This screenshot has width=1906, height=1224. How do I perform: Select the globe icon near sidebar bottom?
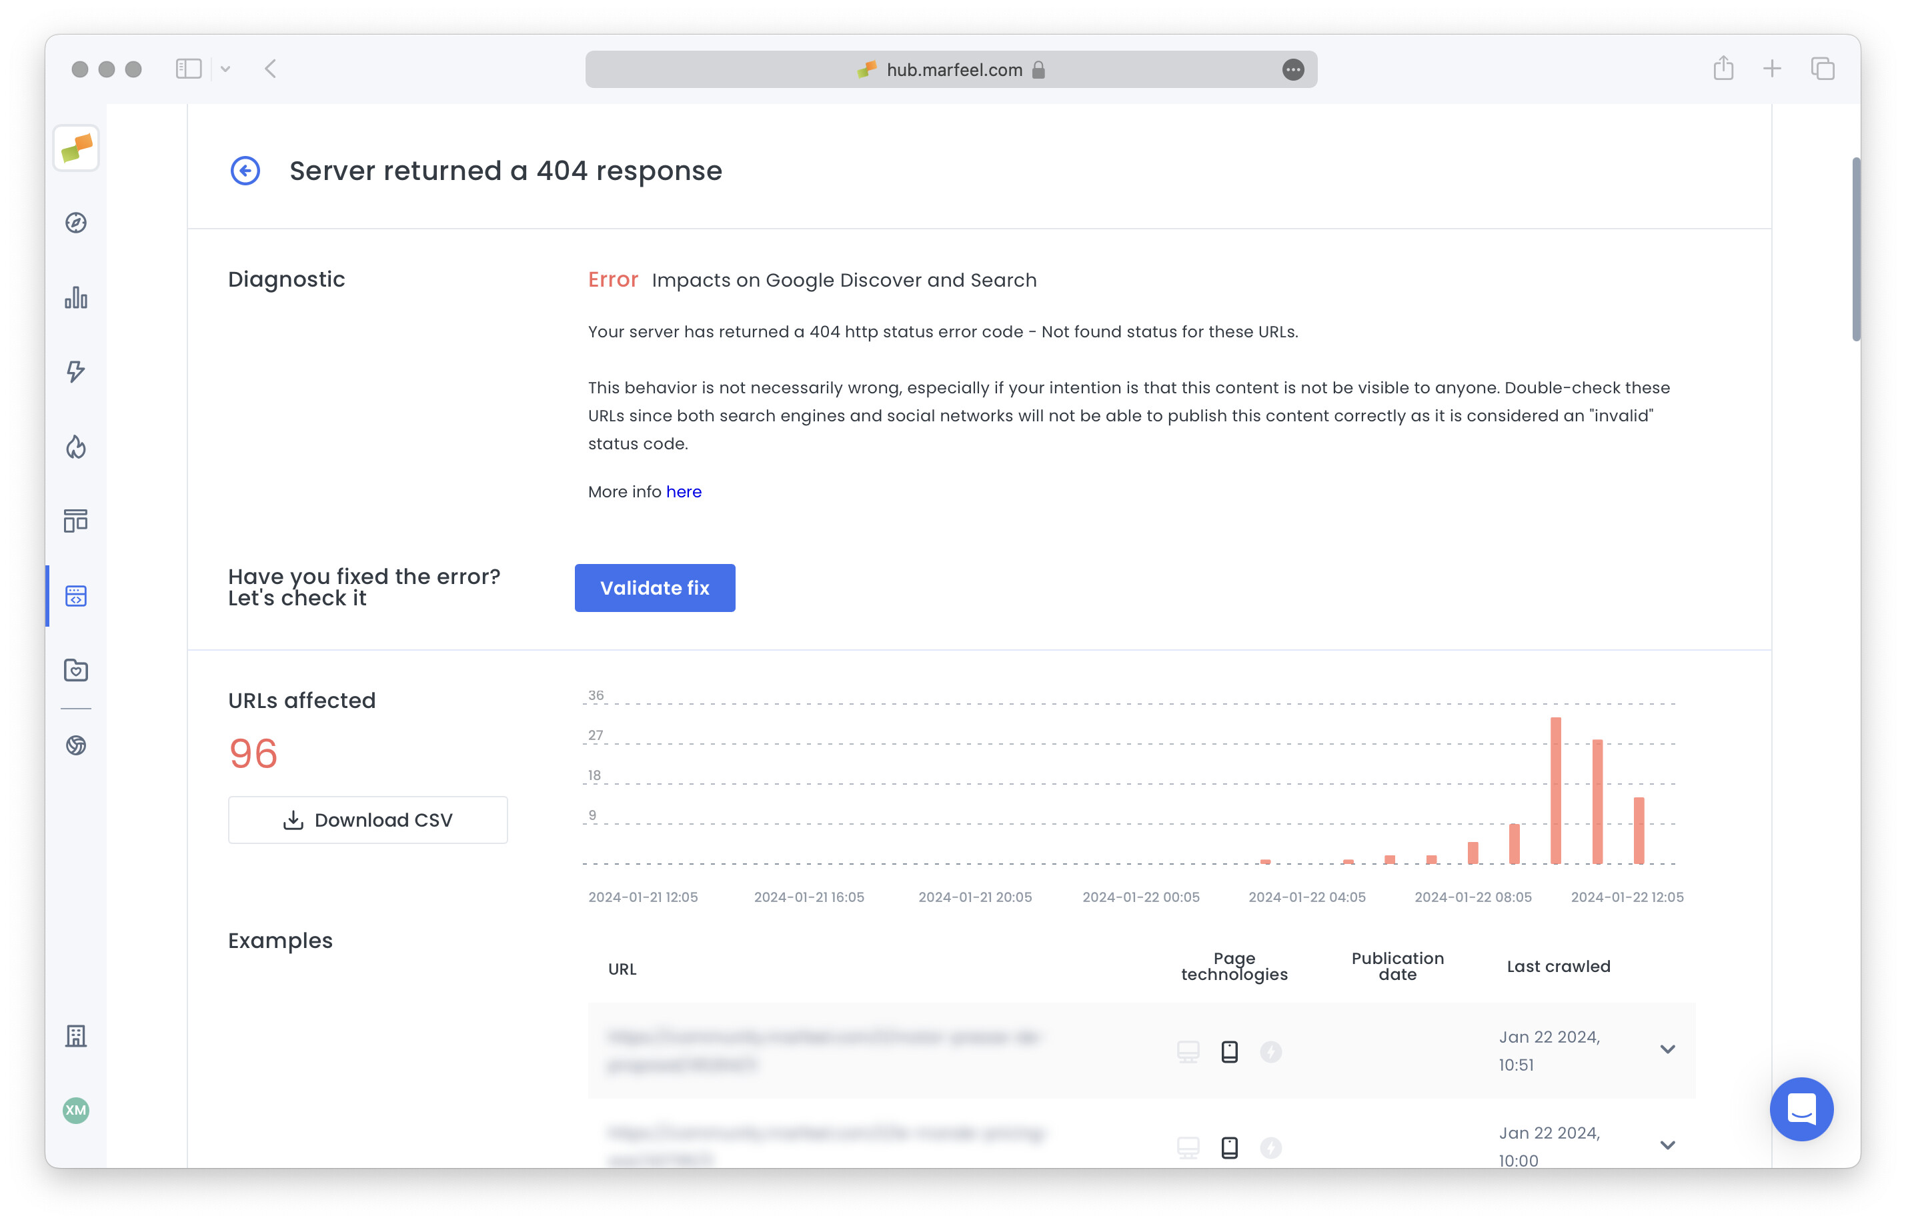point(75,745)
